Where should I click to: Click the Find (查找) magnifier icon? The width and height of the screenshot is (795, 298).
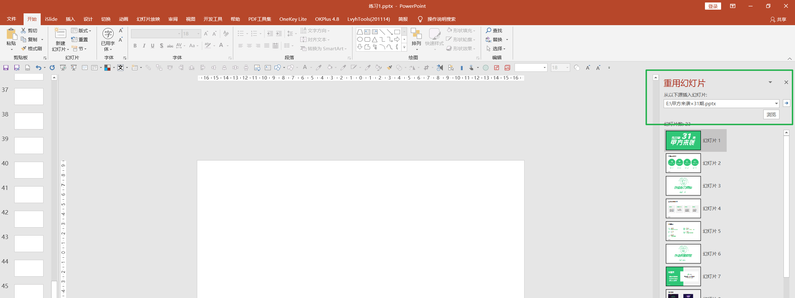[x=488, y=30]
